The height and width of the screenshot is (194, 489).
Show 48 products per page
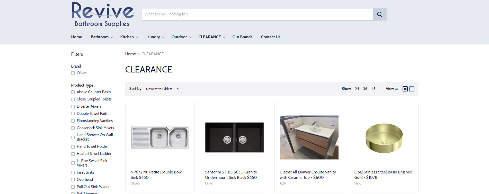[x=373, y=89]
